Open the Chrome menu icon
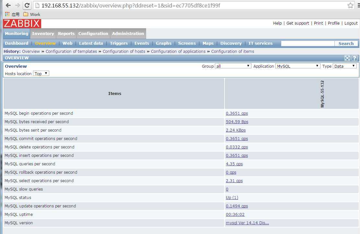This screenshot has height=234, width=360. 359,5
